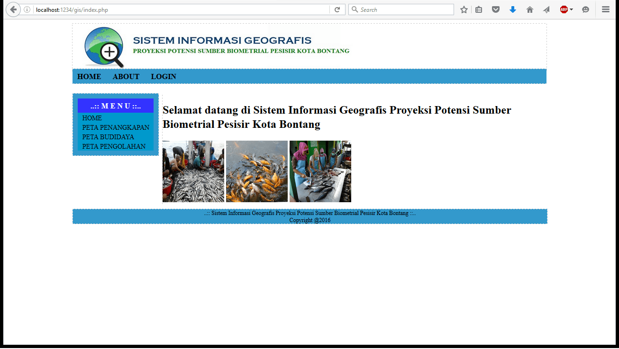Show bookmarks list icon
619x349 pixels.
pyautogui.click(x=479, y=9)
